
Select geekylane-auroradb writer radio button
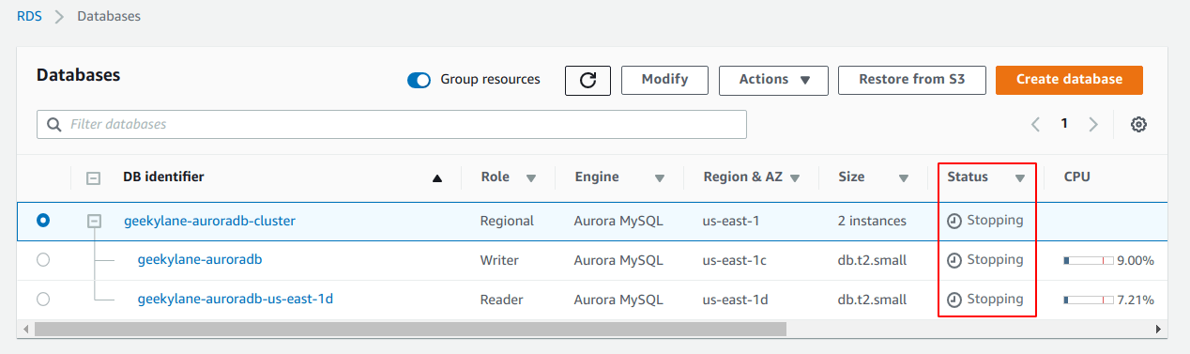click(43, 260)
